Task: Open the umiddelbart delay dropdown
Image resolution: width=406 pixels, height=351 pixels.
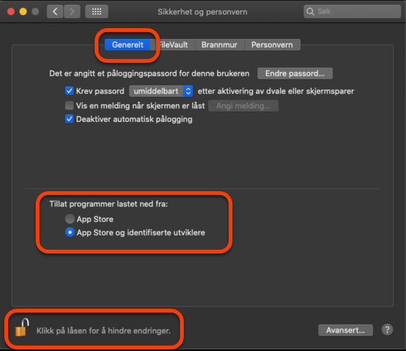Action: pos(161,91)
